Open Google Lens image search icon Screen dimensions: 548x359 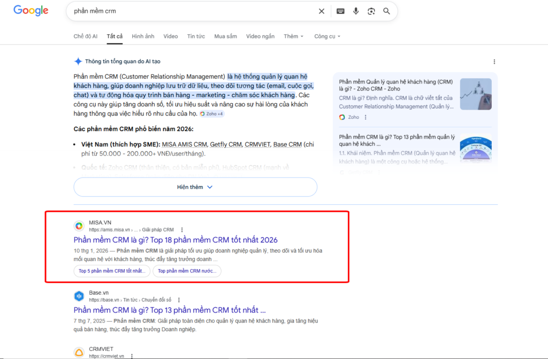coord(371,11)
